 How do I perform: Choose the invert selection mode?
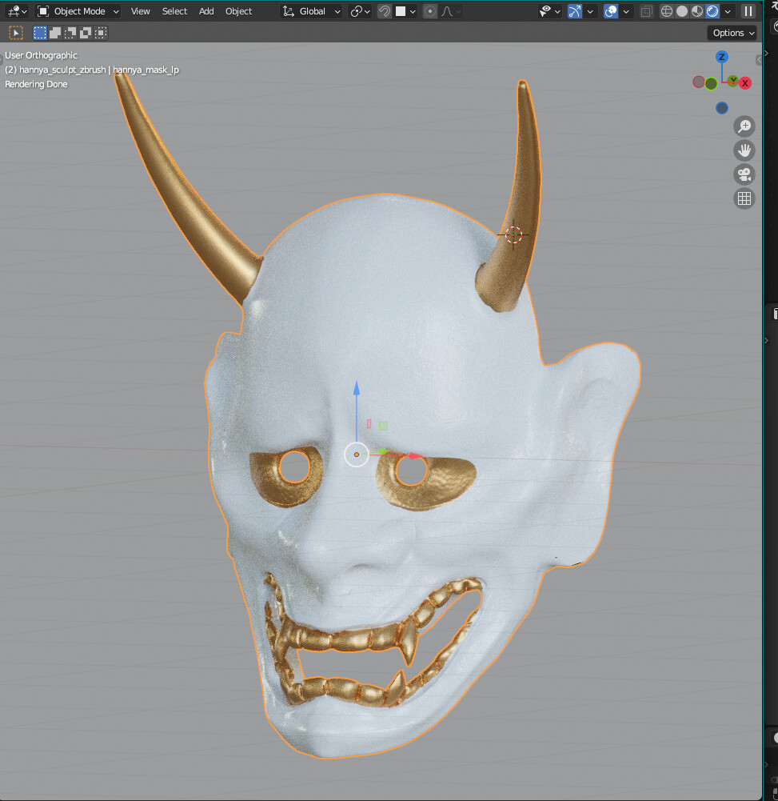point(86,33)
